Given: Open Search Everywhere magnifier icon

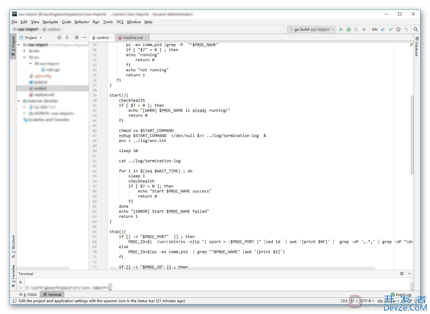Looking at the screenshot, I should click(x=416, y=29).
